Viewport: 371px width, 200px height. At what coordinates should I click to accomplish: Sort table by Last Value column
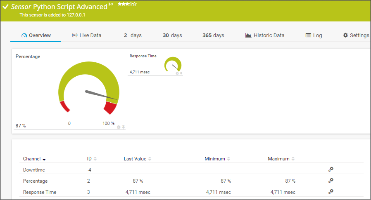pyautogui.click(x=150, y=159)
